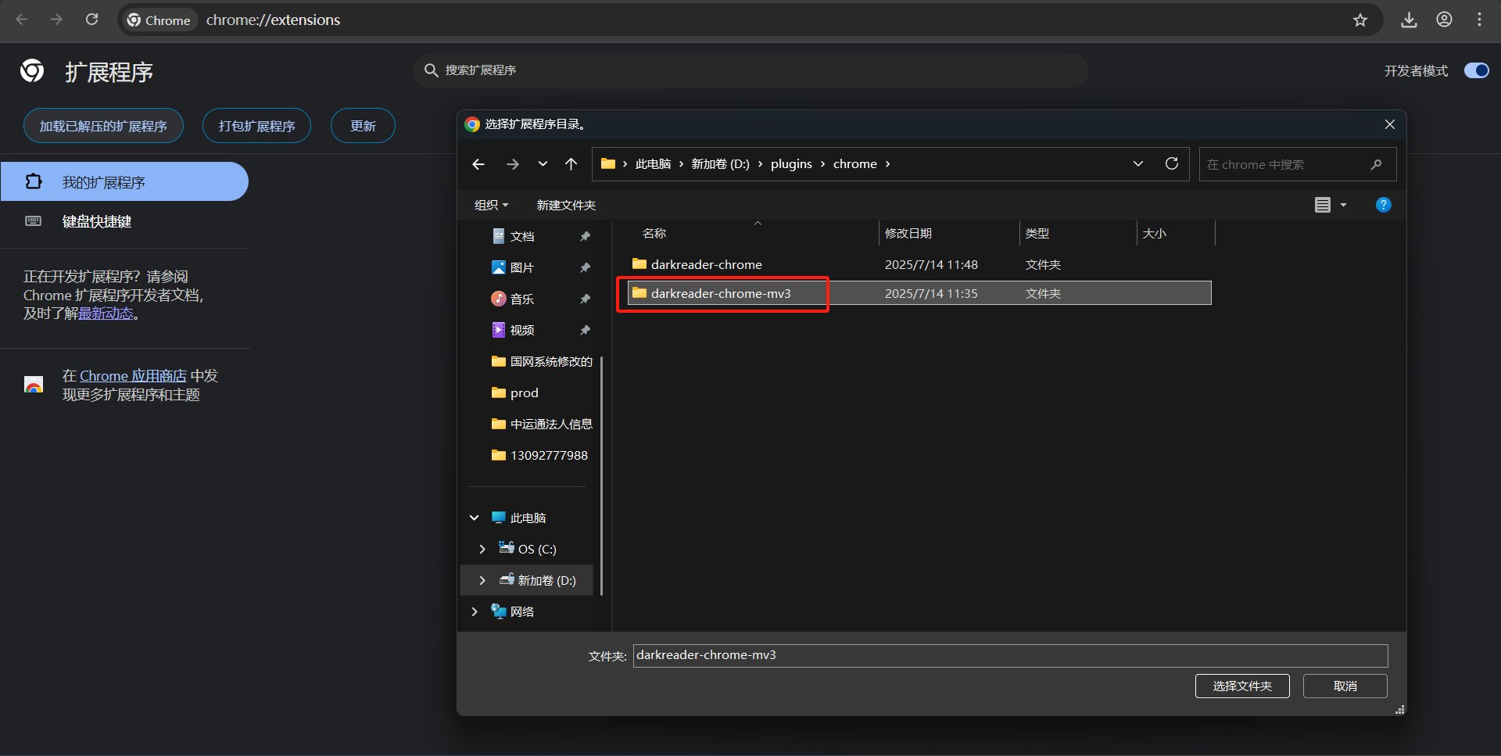Select OS (C:) drive in tree
1501x756 pixels.
(528, 549)
